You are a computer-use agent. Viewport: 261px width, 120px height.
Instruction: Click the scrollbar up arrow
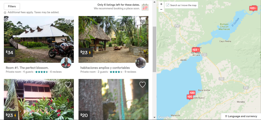[x=154, y=2]
